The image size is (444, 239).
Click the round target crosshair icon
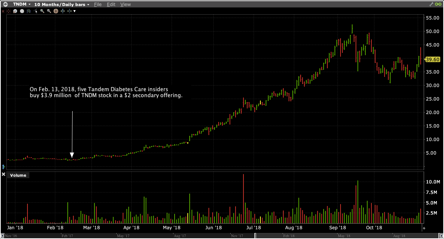coord(55,11)
